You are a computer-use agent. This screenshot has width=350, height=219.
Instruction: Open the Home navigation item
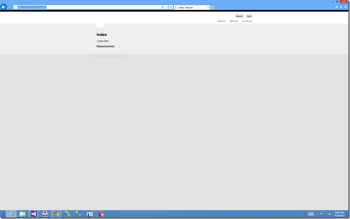[221, 21]
